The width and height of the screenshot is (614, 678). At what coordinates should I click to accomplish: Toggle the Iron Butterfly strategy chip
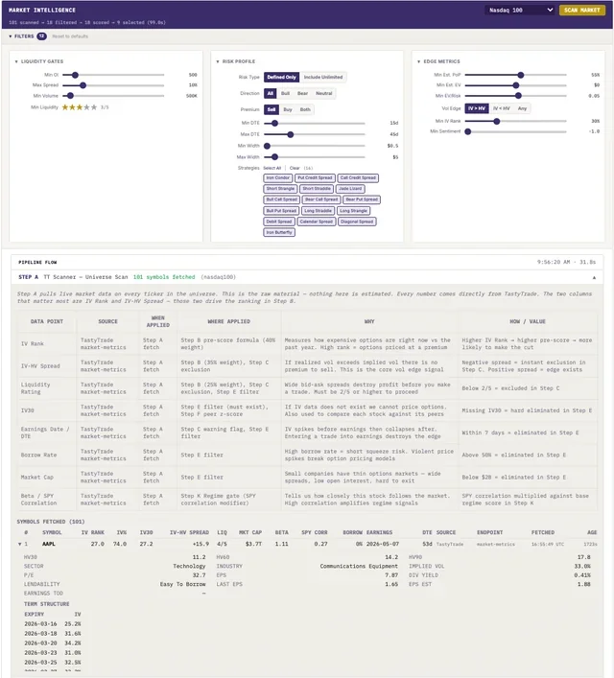click(279, 232)
